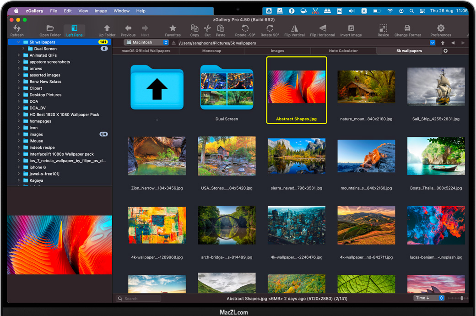Select the Sail_Ship thumbnail image
Viewport: 476px width, 316px height.
pos(436,87)
